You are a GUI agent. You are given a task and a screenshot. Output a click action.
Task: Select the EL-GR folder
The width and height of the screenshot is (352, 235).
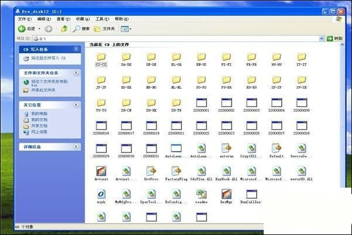176,60
